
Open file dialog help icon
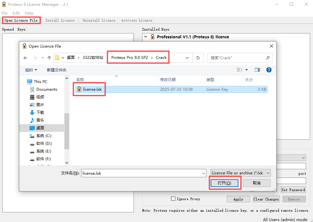point(269,70)
